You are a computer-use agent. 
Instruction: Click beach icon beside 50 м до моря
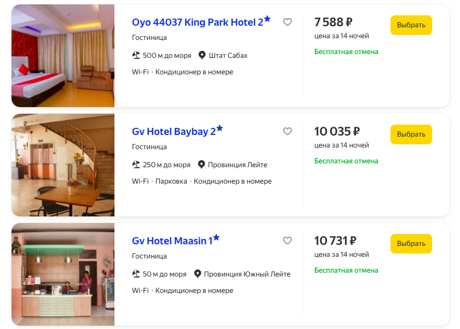136,274
